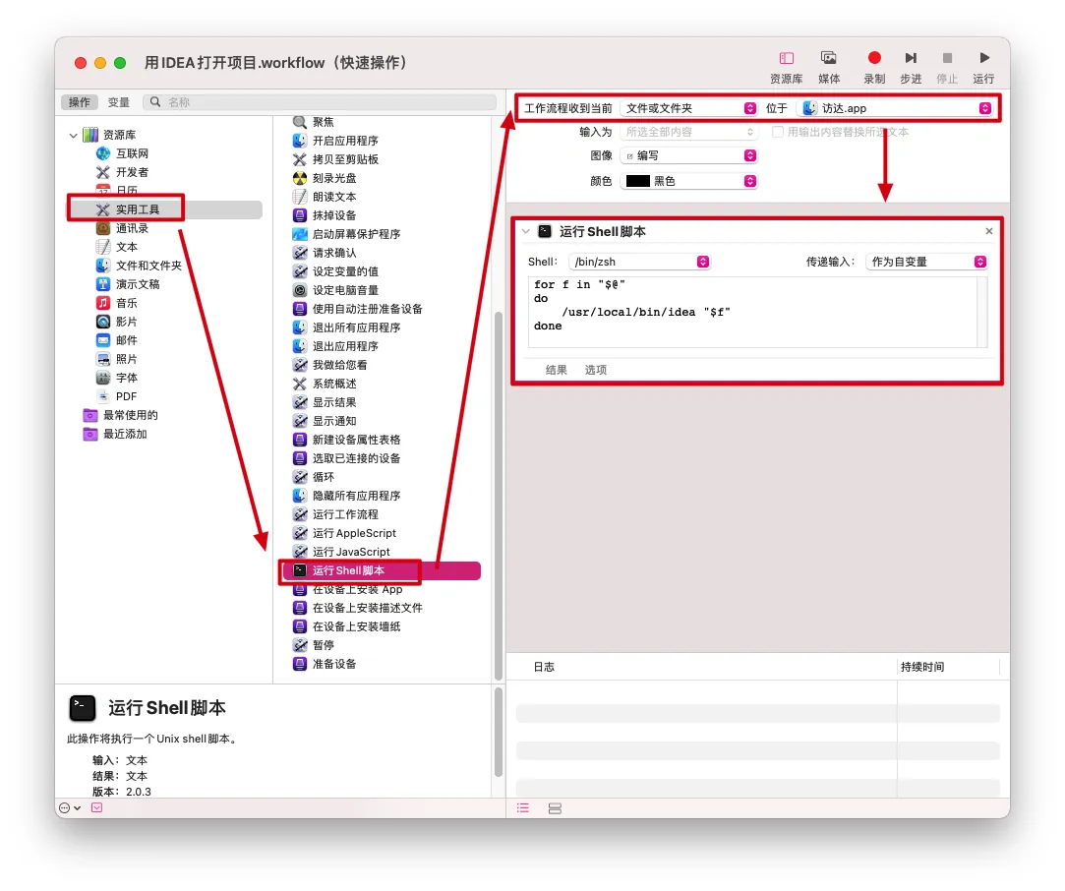Select the 互联网 library category

pyautogui.click(x=132, y=153)
